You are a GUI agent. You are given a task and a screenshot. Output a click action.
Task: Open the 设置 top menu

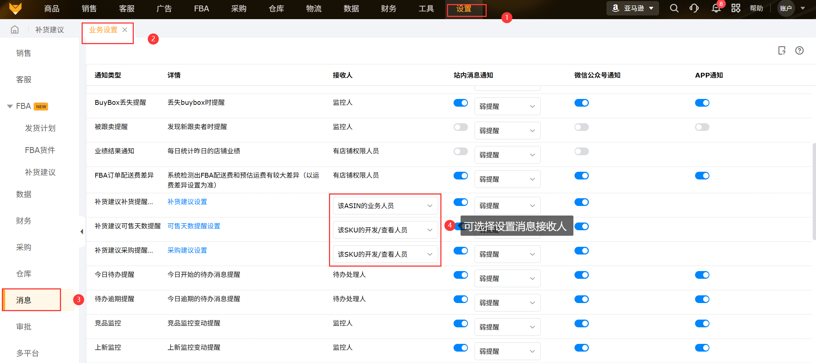pos(464,8)
